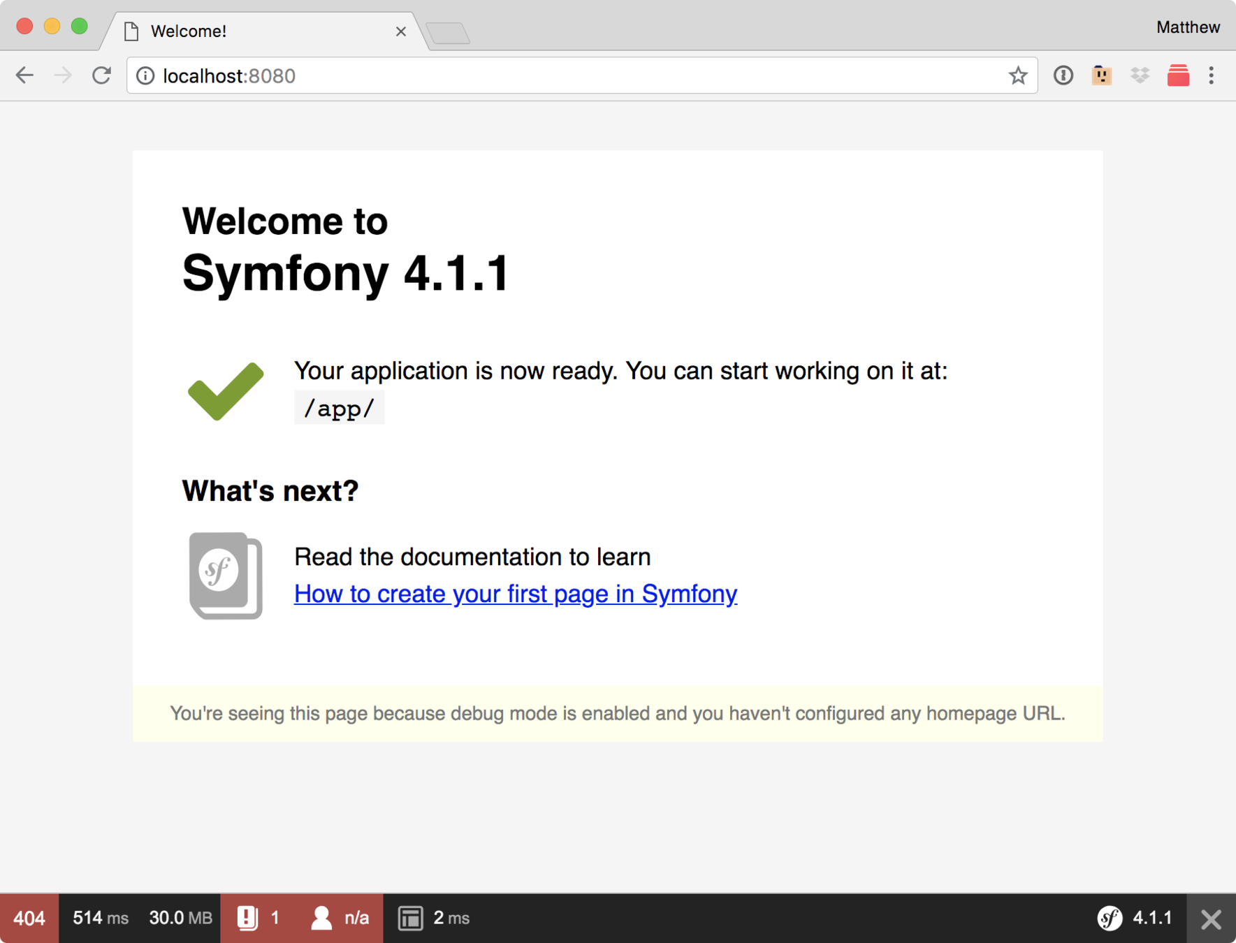Click the green checkmark icon

click(226, 391)
